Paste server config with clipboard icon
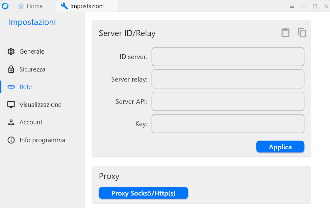330x208 pixels. pyautogui.click(x=285, y=33)
